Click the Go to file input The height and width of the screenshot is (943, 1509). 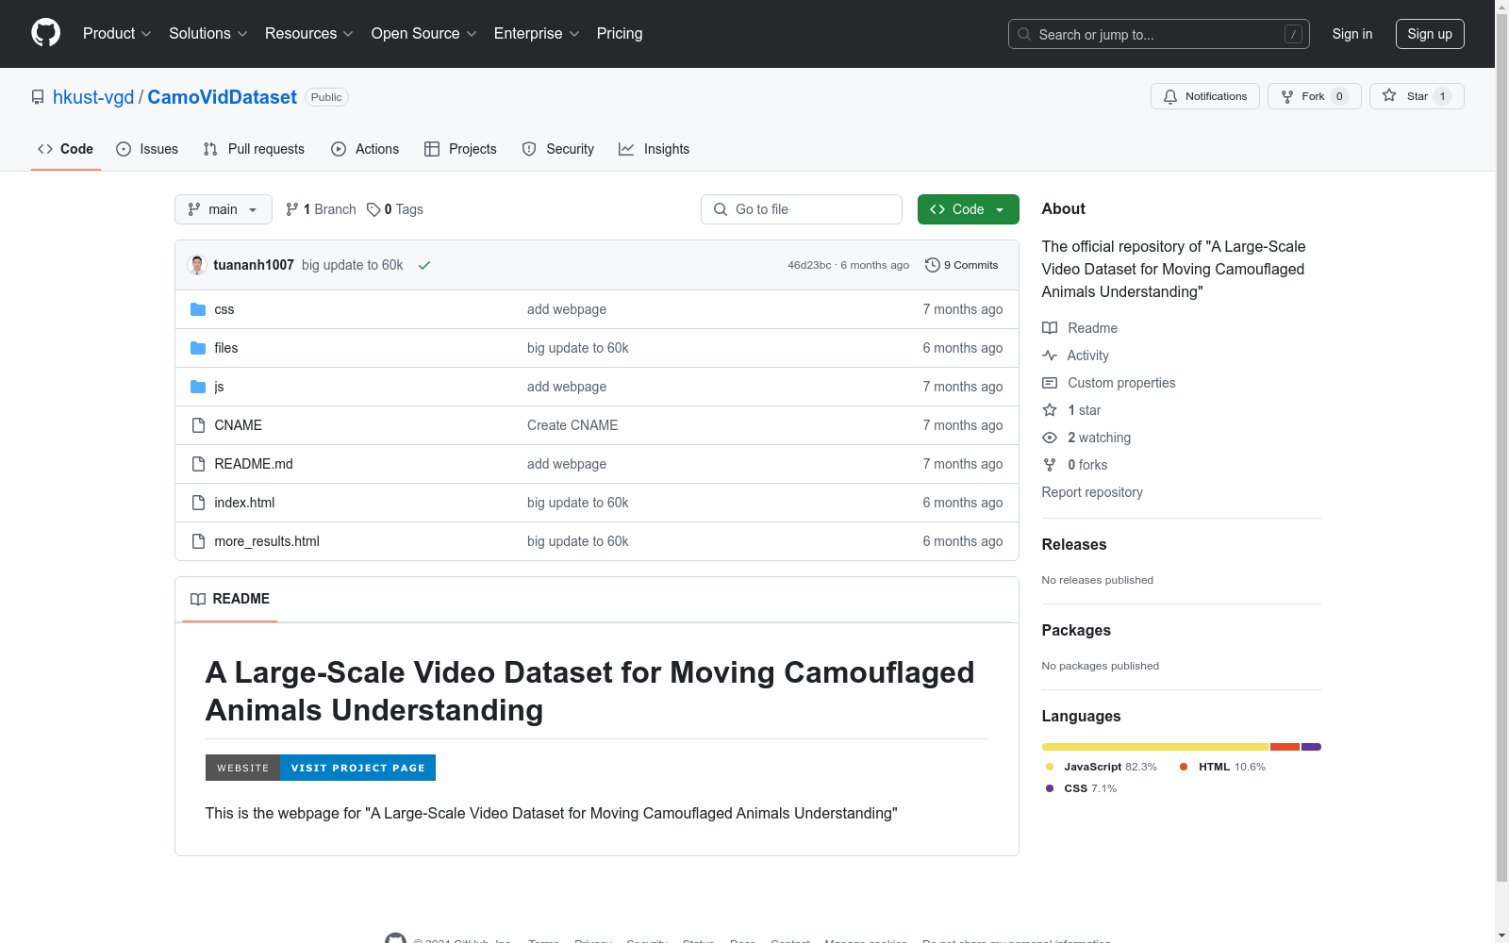tap(802, 209)
